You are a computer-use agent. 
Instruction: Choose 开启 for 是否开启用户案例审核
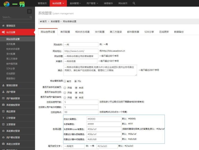pyautogui.click(x=65, y=97)
